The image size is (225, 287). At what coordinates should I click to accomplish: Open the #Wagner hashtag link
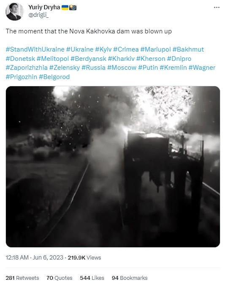[202, 68]
